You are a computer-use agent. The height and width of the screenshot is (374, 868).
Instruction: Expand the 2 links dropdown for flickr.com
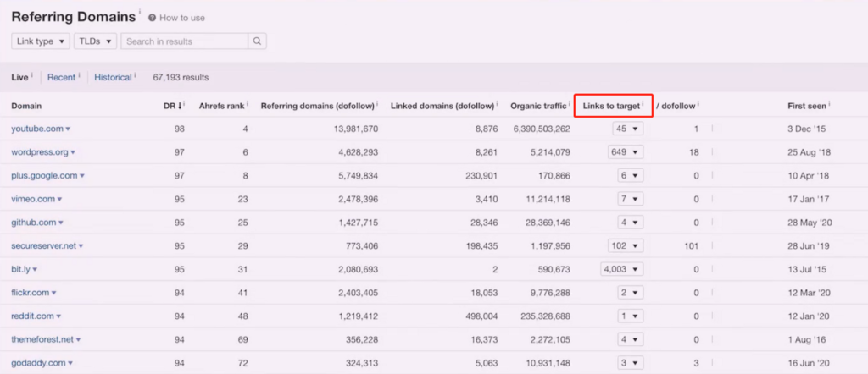point(631,293)
